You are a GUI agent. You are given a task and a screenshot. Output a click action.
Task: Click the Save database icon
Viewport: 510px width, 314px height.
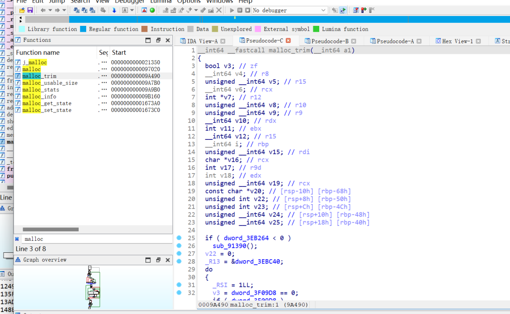coord(30,10)
